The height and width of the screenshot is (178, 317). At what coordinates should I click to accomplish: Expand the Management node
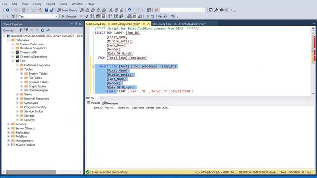(9, 140)
